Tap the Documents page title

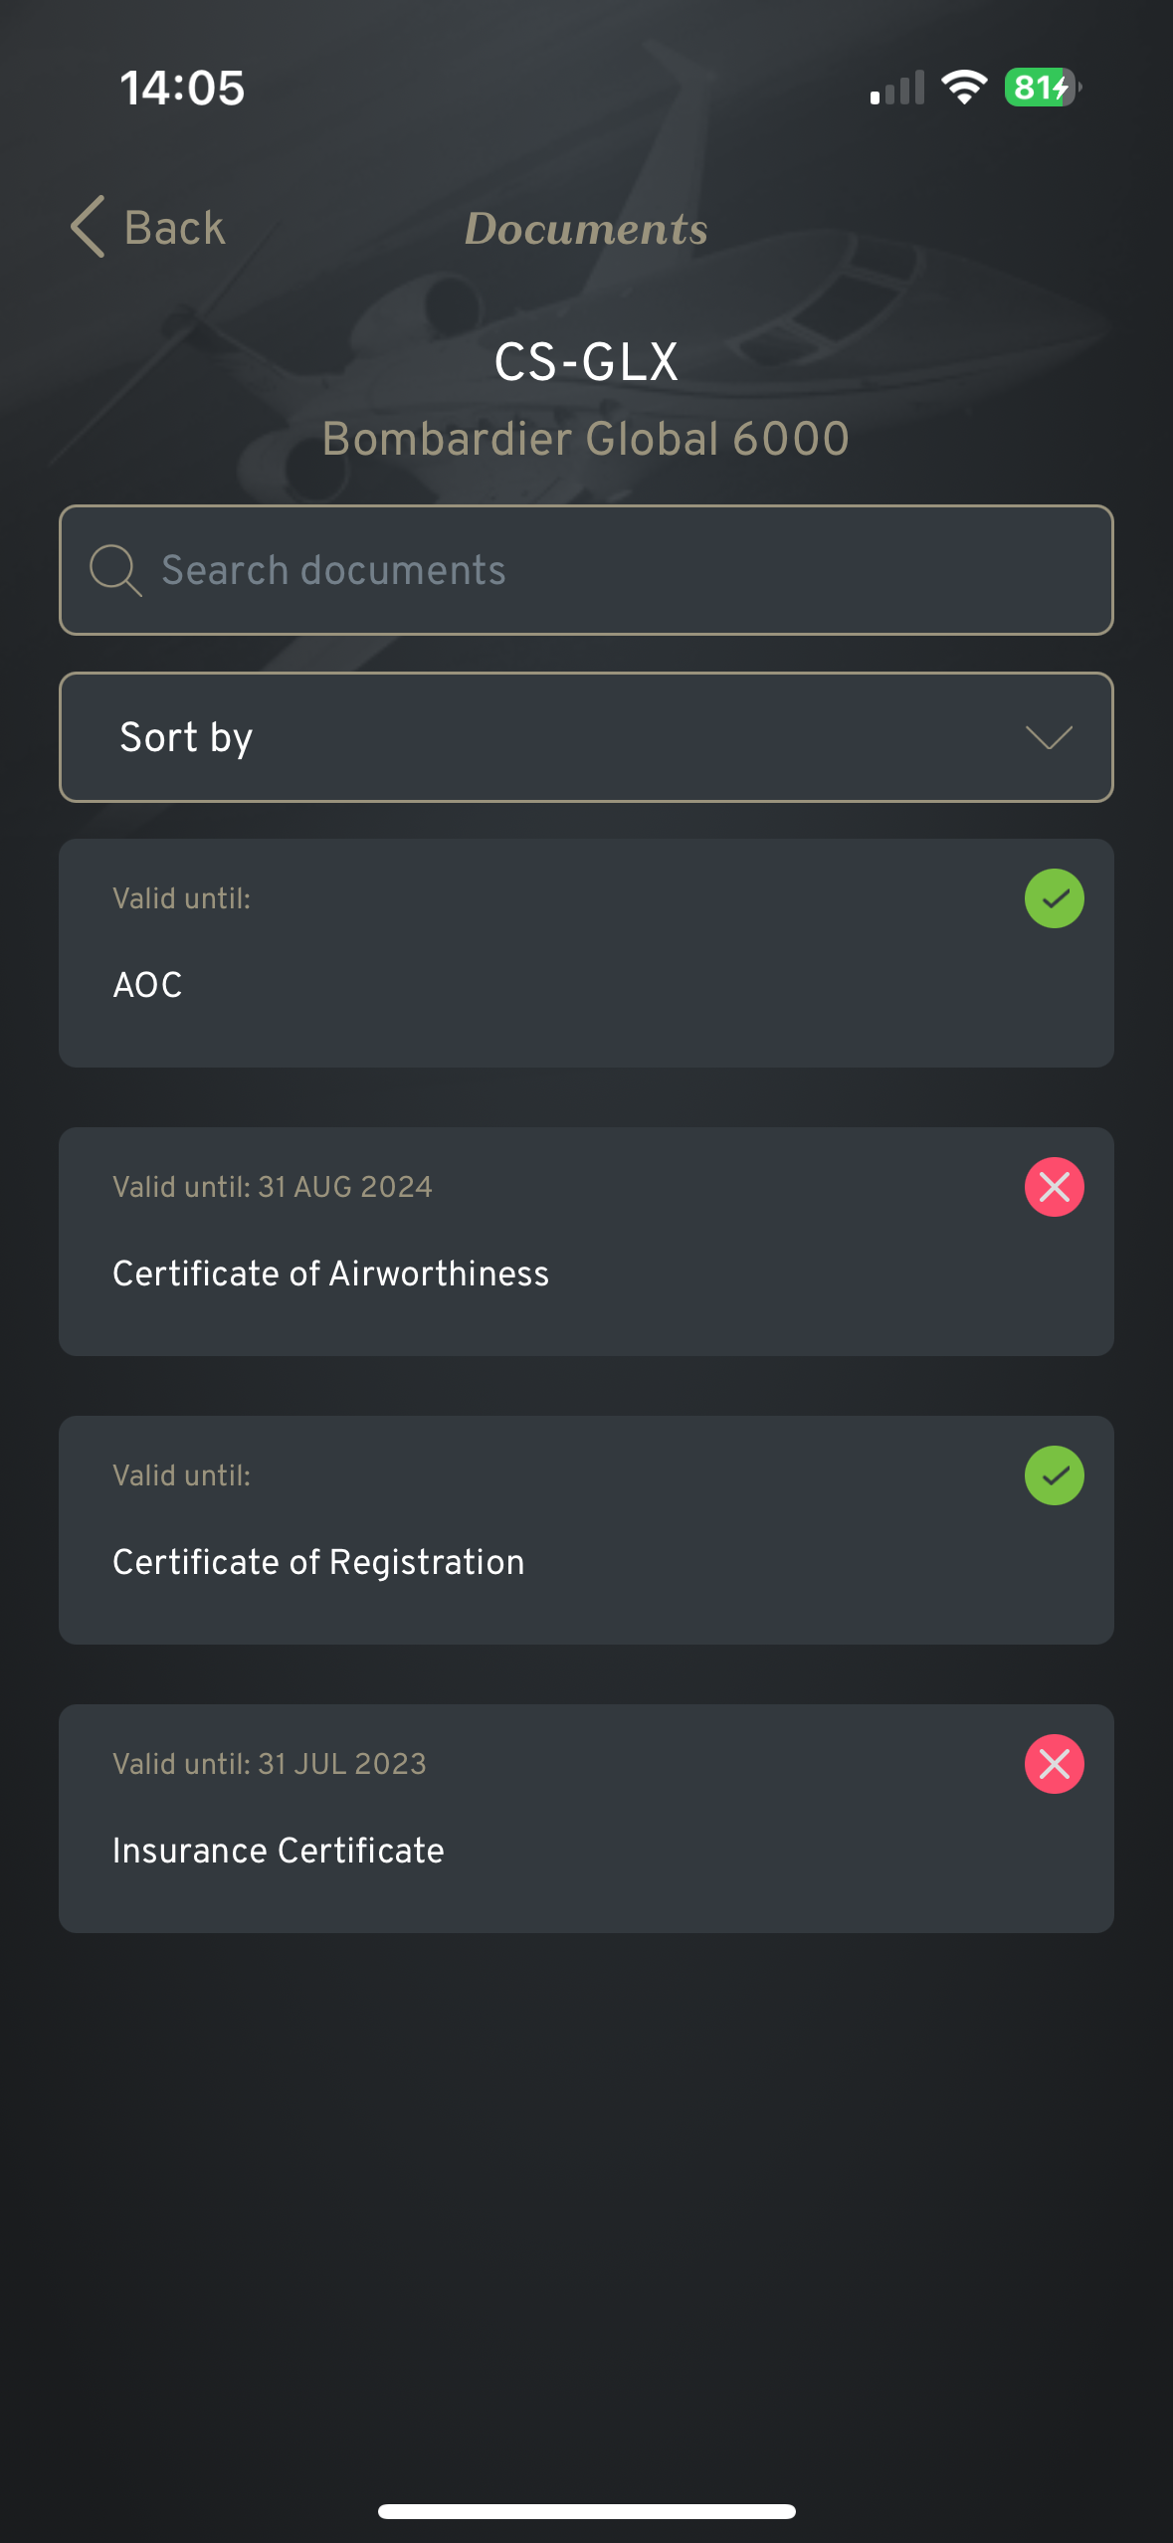pyautogui.click(x=586, y=229)
